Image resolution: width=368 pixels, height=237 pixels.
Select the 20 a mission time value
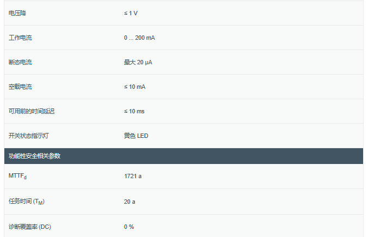130,202
